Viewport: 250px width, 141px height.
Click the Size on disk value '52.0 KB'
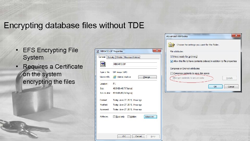pyautogui.click(x=123, y=93)
